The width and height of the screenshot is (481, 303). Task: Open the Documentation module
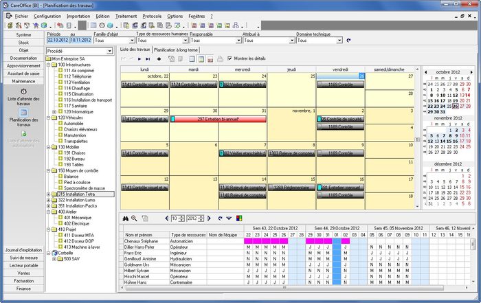(x=23, y=58)
